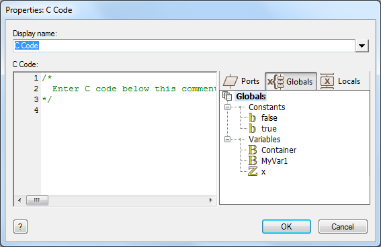Click the Globals tab icon
This screenshot has width=381, height=247.
[x=276, y=81]
